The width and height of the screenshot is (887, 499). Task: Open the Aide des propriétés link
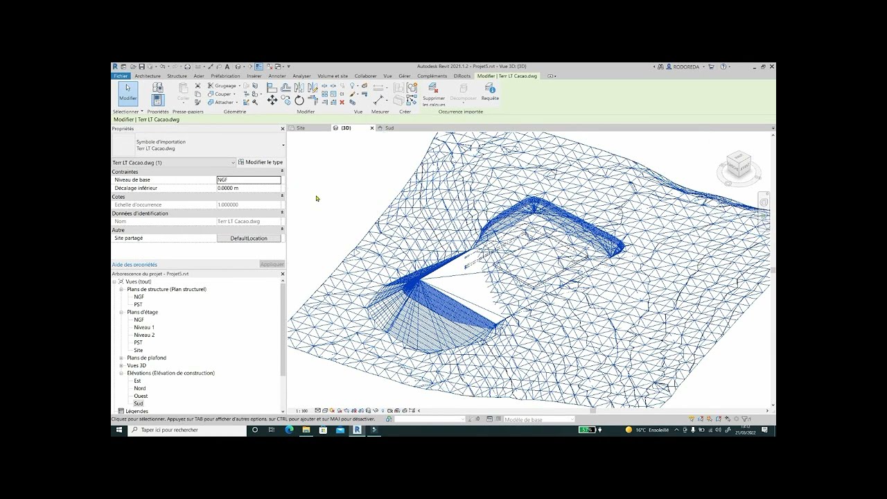click(134, 264)
